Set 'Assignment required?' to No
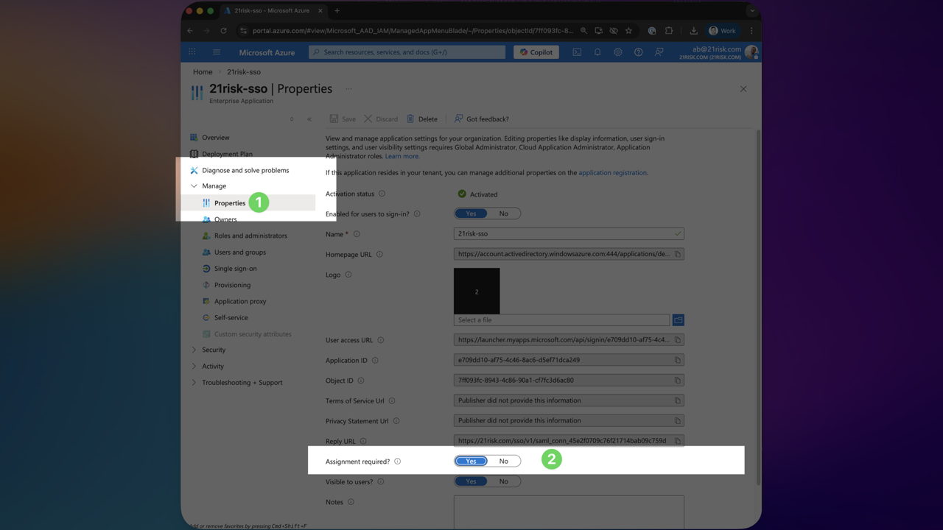The height and width of the screenshot is (530, 943). (504, 461)
